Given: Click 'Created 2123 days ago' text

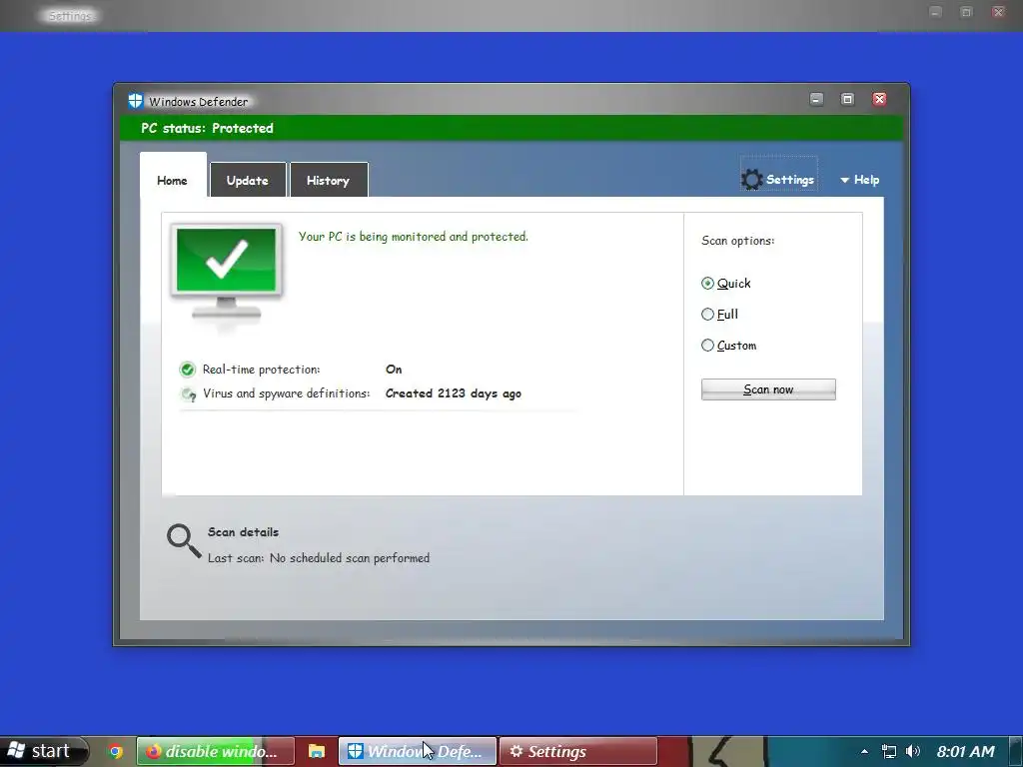Looking at the screenshot, I should point(454,393).
